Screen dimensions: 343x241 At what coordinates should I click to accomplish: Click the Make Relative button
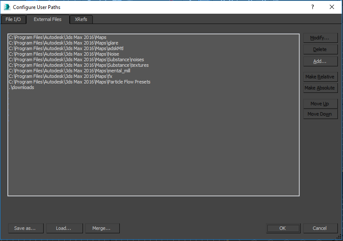click(x=320, y=77)
